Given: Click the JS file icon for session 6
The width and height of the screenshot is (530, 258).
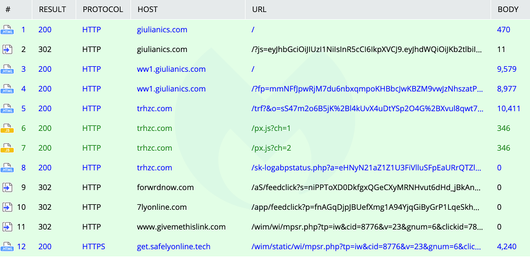Looking at the screenshot, I should [x=8, y=129].
